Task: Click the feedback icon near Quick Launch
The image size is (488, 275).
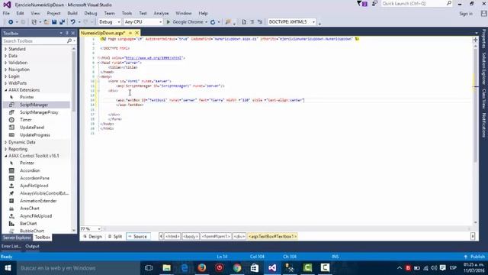Action: click(x=374, y=4)
